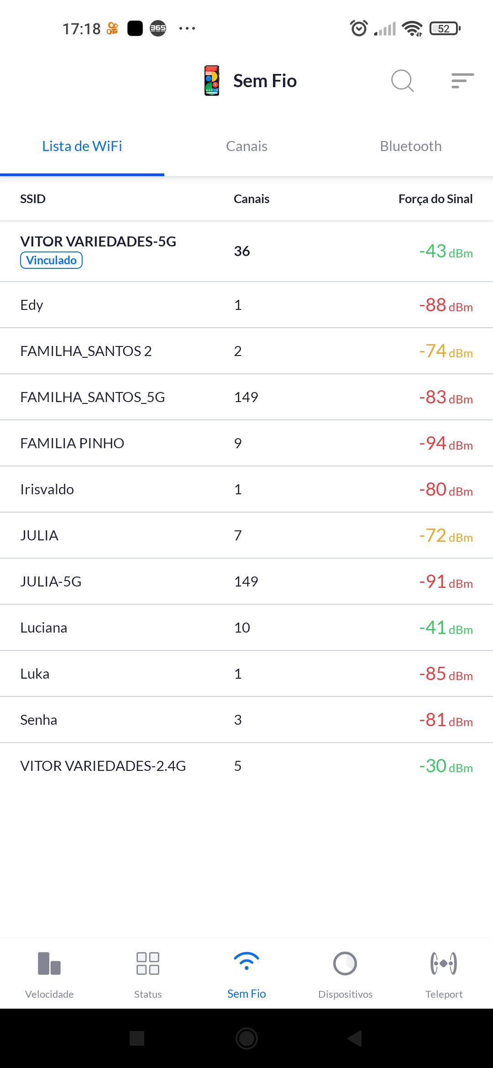Image resolution: width=493 pixels, height=1068 pixels.
Task: Tap the Vinculado badge
Action: [51, 260]
